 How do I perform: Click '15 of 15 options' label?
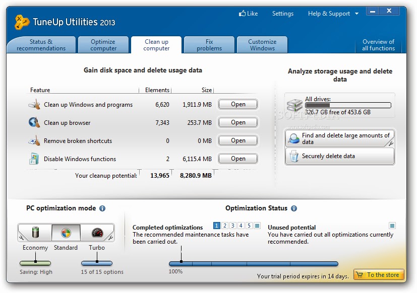point(102,272)
